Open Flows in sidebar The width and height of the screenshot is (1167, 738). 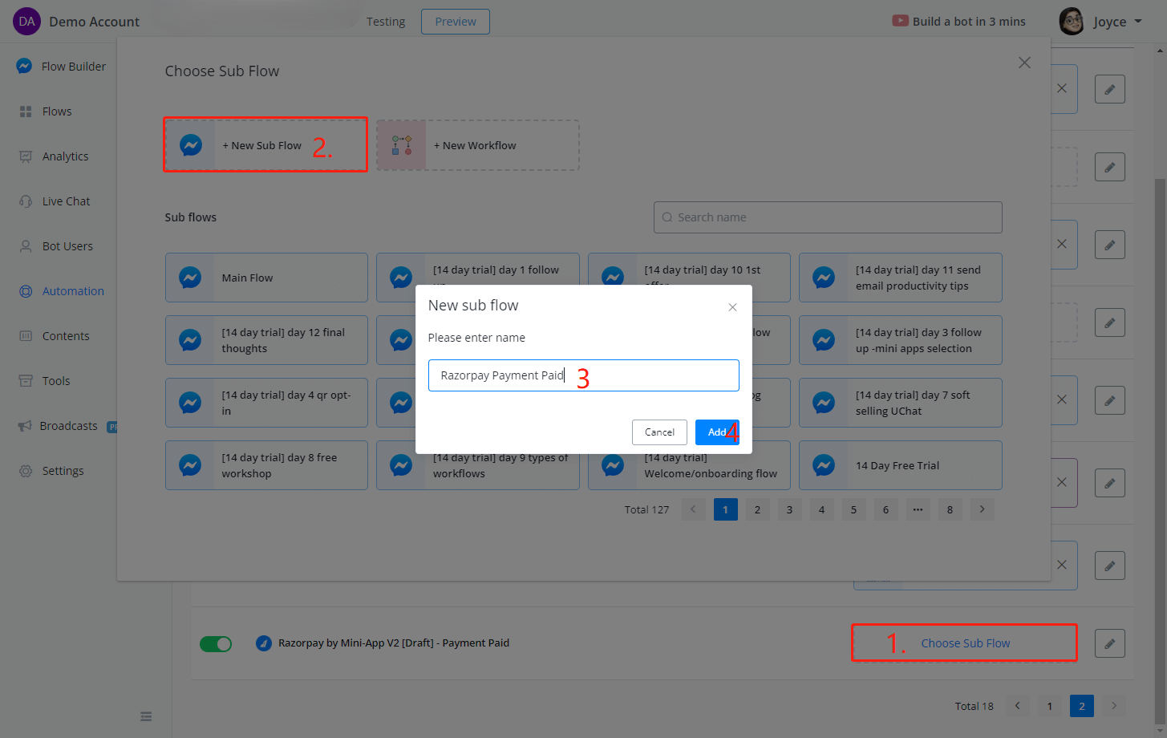(47, 112)
